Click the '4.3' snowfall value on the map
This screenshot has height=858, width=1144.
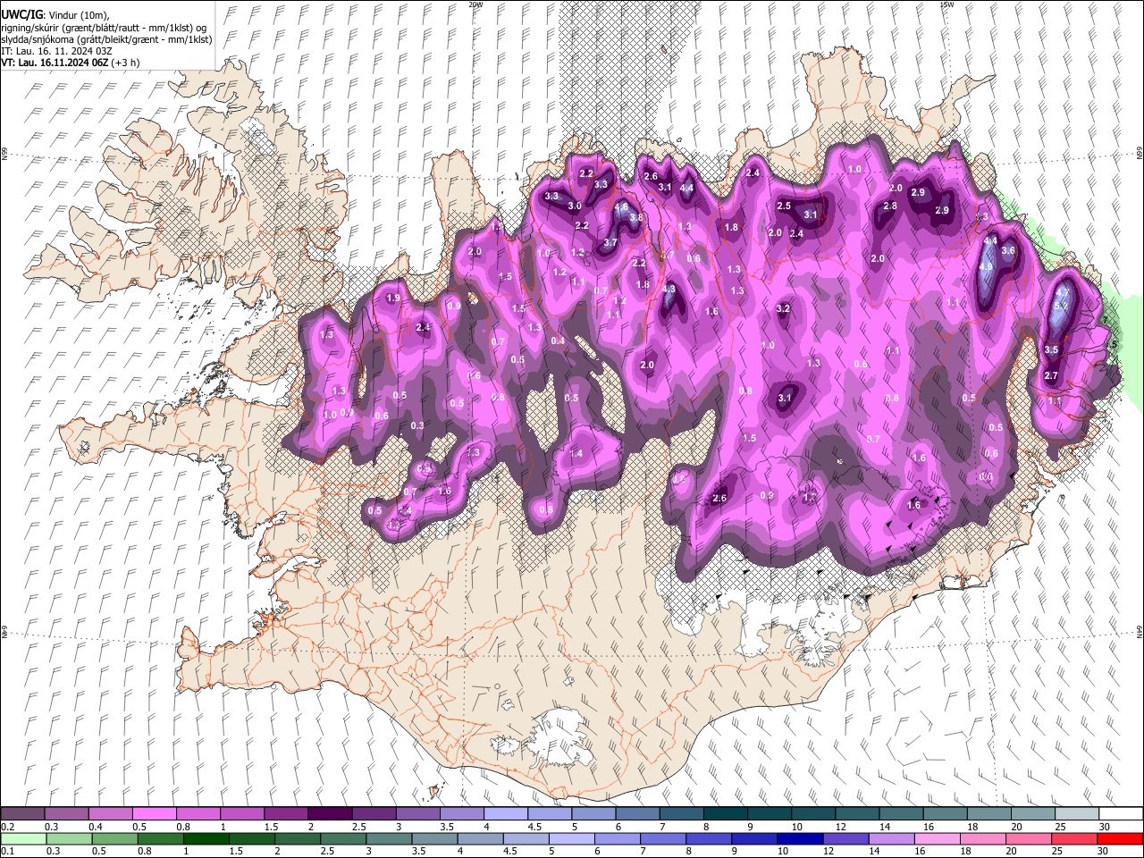click(x=669, y=290)
